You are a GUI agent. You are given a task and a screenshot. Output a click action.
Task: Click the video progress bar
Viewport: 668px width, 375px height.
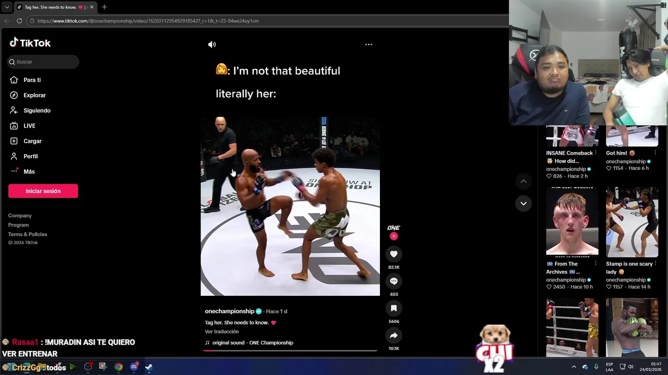tap(290, 351)
